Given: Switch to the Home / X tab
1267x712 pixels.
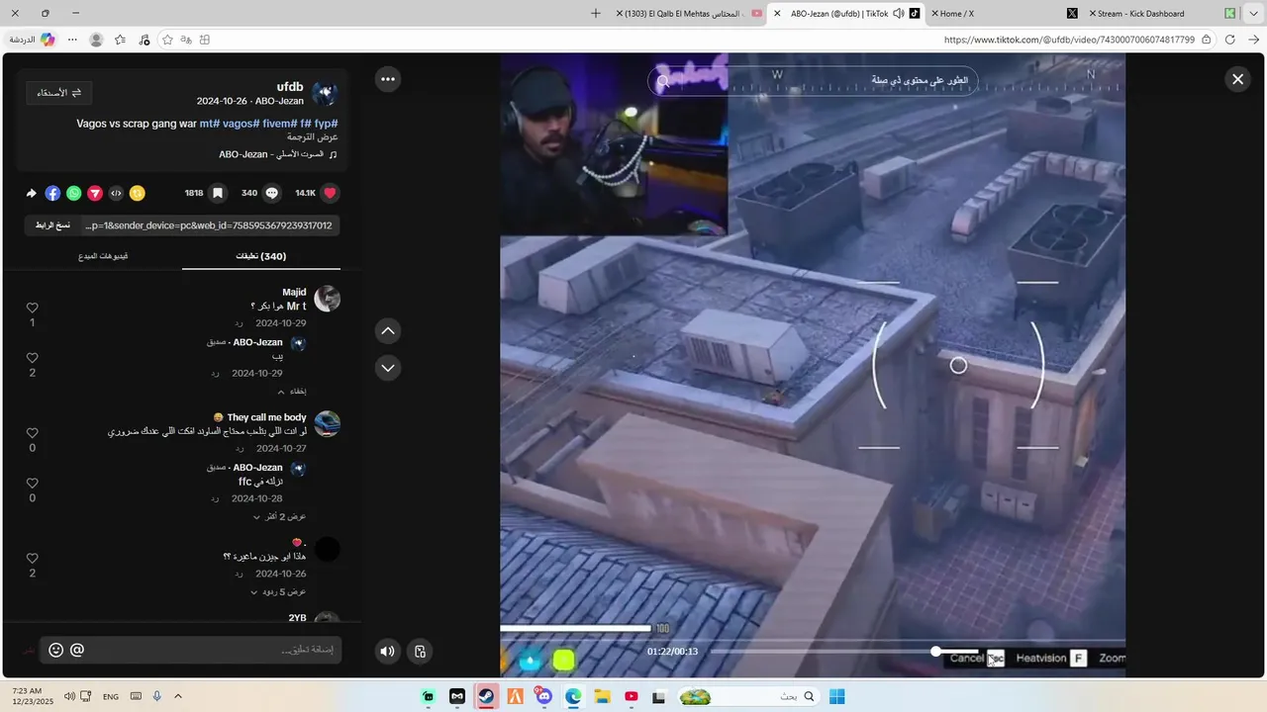Looking at the screenshot, I should (x=1005, y=13).
